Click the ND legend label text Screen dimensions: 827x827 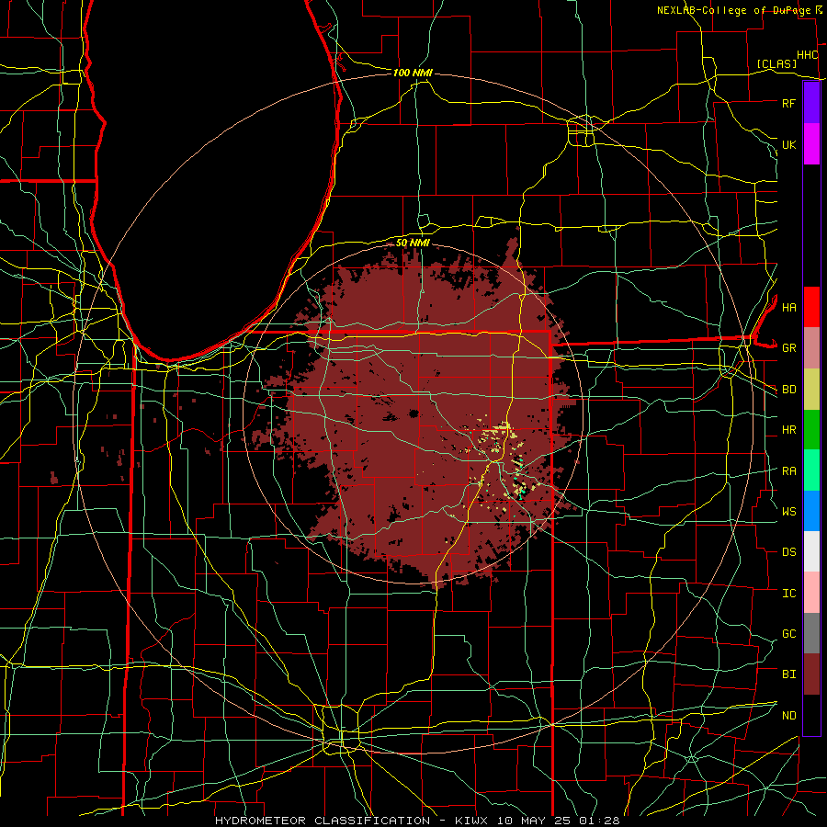tap(788, 716)
